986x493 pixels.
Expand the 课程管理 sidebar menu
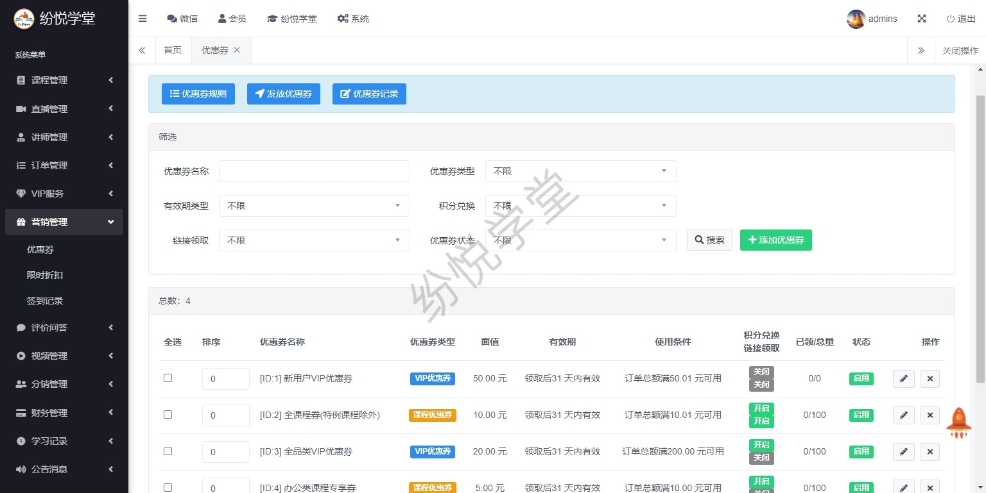(x=64, y=80)
